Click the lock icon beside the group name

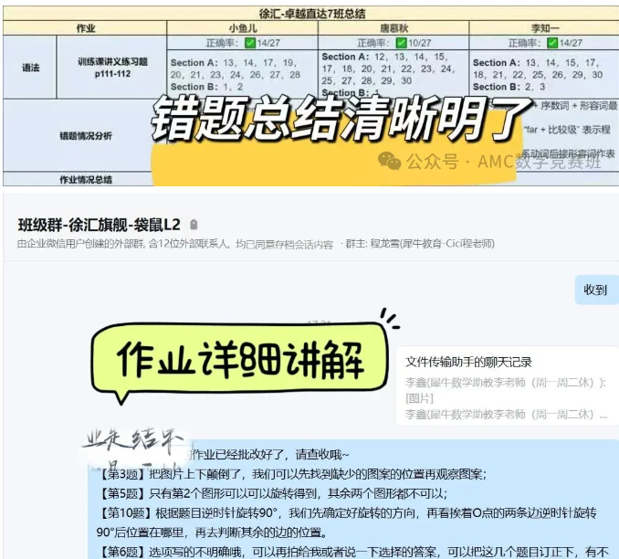(194, 225)
